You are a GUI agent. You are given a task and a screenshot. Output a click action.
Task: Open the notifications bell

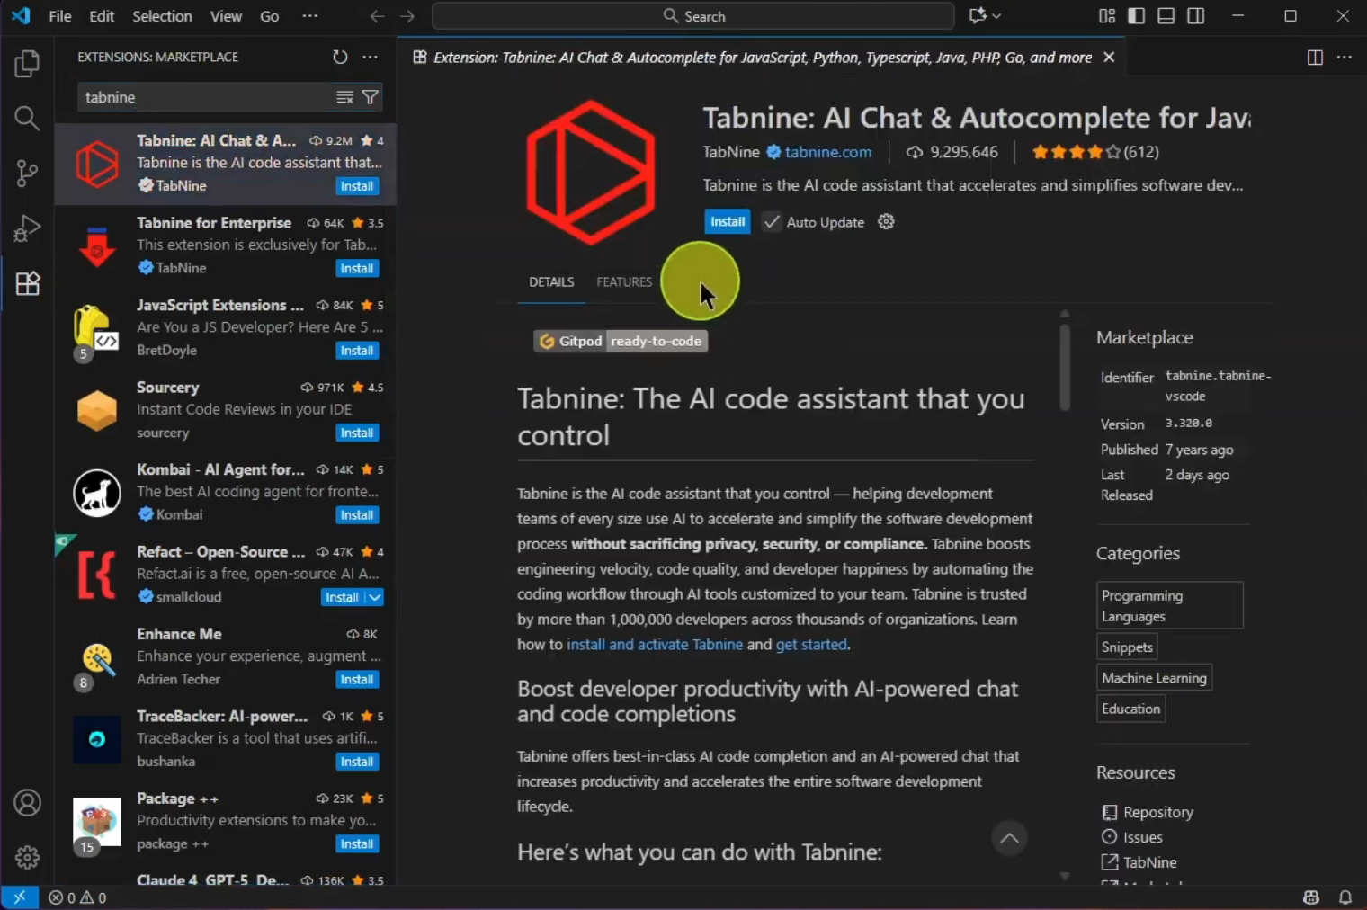coord(1345,897)
